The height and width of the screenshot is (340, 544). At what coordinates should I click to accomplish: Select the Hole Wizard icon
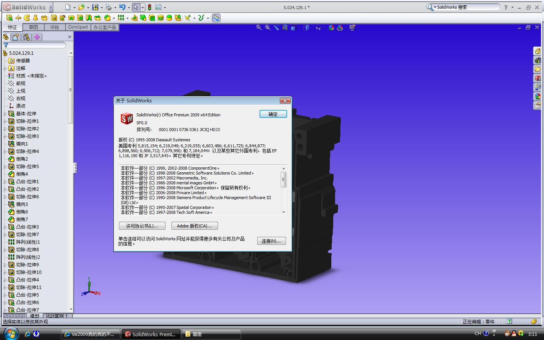coord(63,18)
